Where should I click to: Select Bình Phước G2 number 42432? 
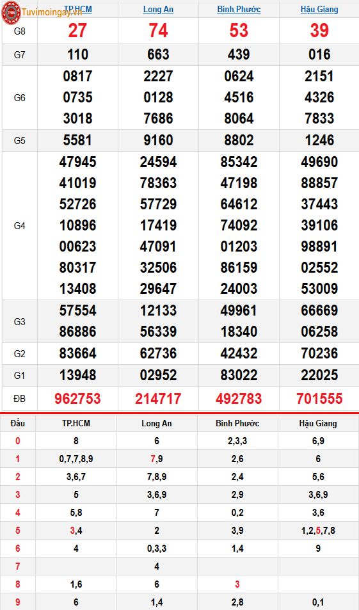[239, 353]
